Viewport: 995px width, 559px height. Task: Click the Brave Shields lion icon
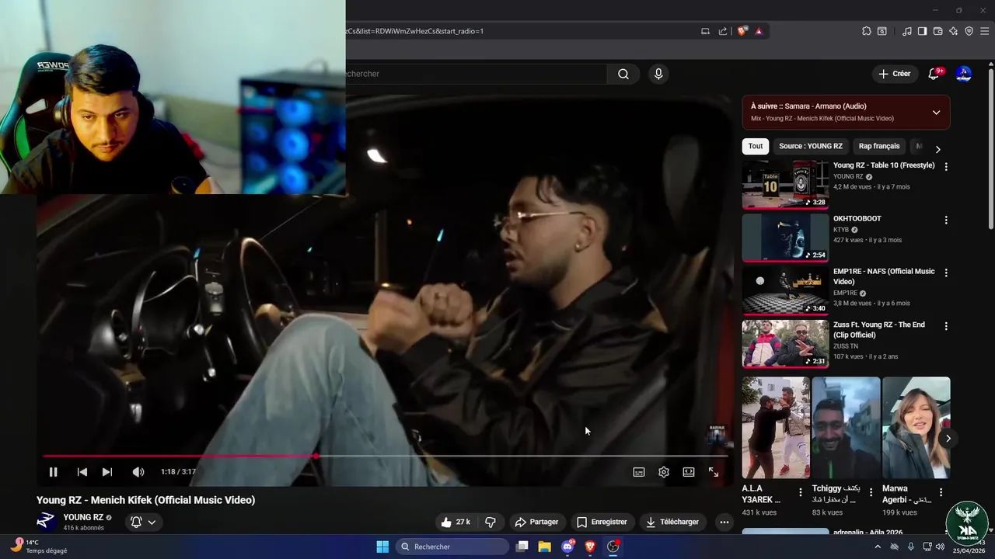[x=742, y=31]
